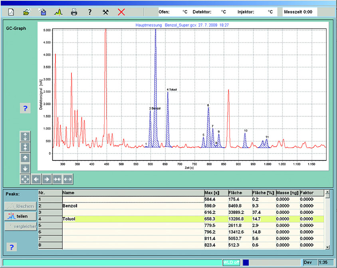The width and height of the screenshot is (337, 268).
Task: Open help from the toolbar question mark
Action: pyautogui.click(x=90, y=12)
